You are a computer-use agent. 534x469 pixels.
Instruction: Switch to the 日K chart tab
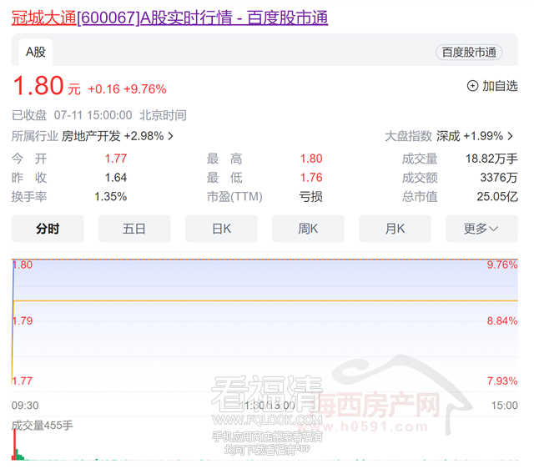(x=221, y=229)
